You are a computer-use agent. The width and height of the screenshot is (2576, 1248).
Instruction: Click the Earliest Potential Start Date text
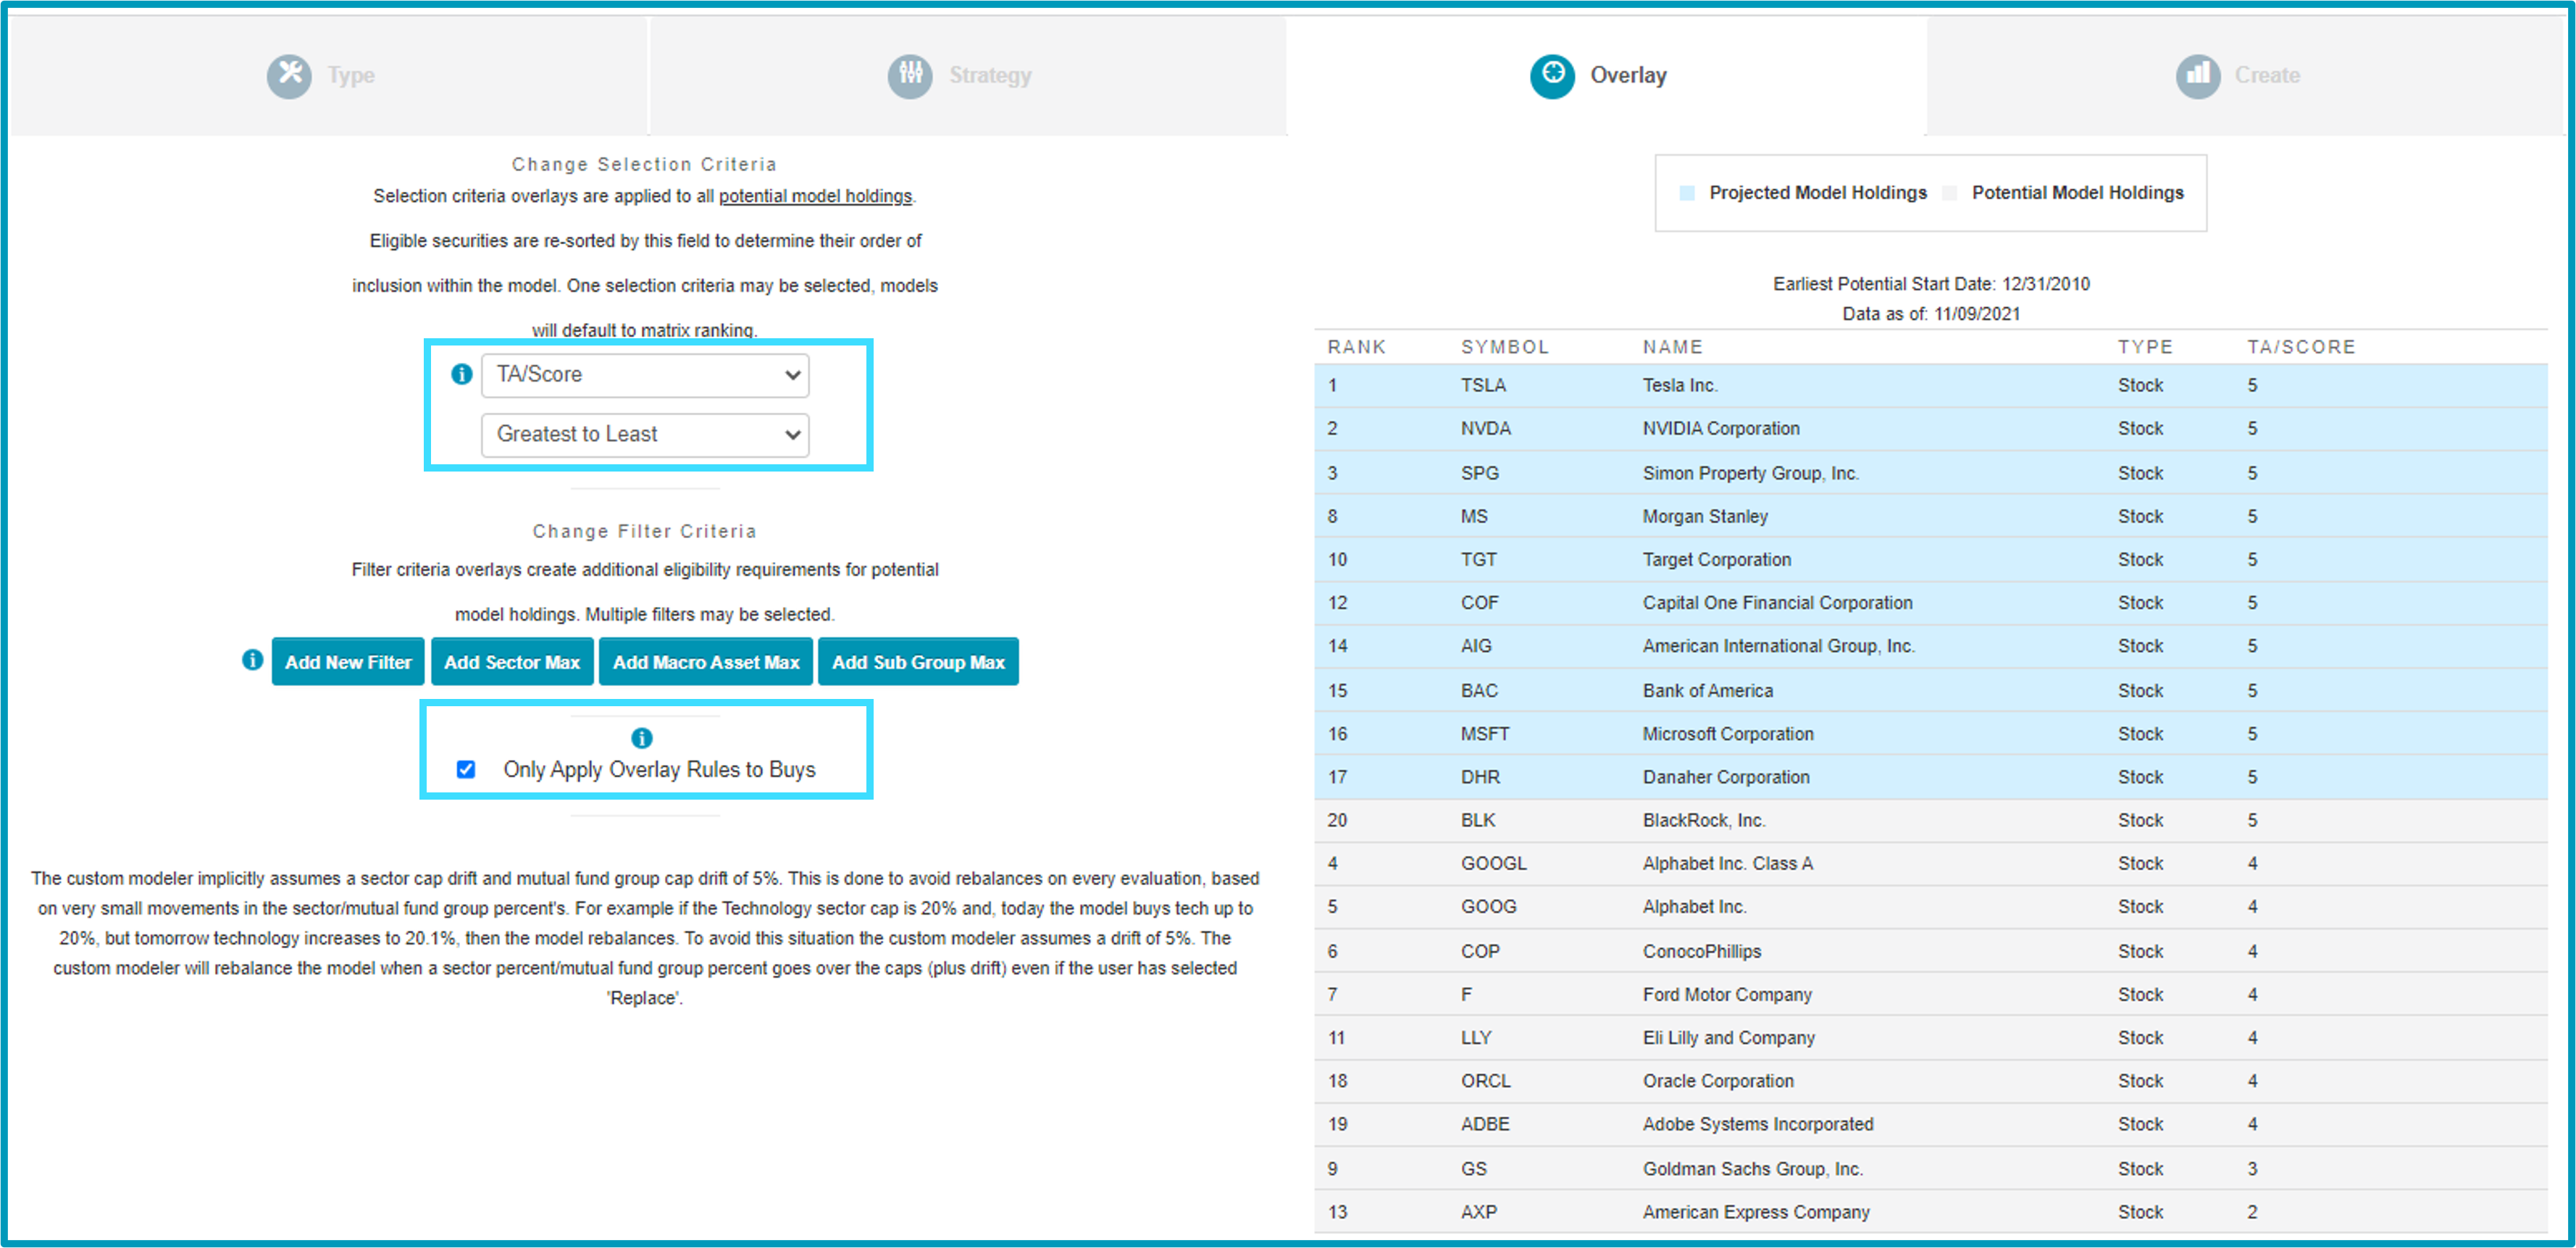coord(1931,284)
